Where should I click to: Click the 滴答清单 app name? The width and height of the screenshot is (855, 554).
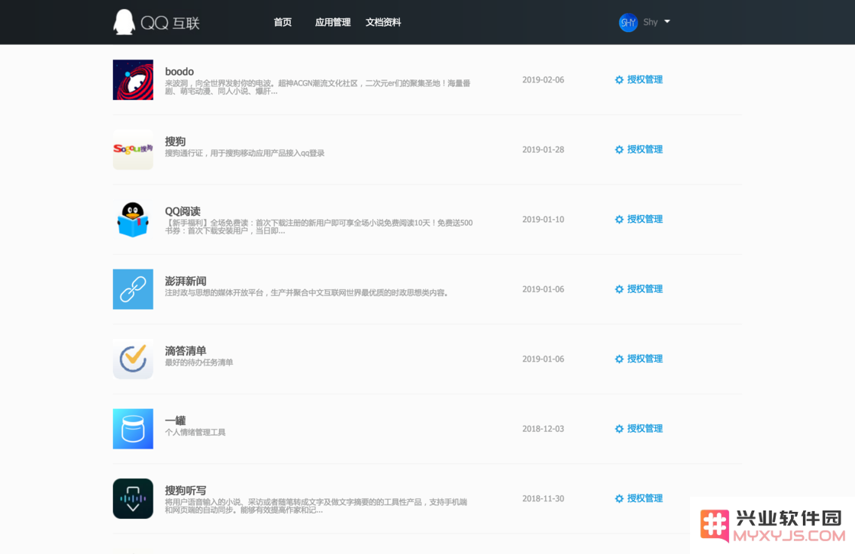[186, 350]
